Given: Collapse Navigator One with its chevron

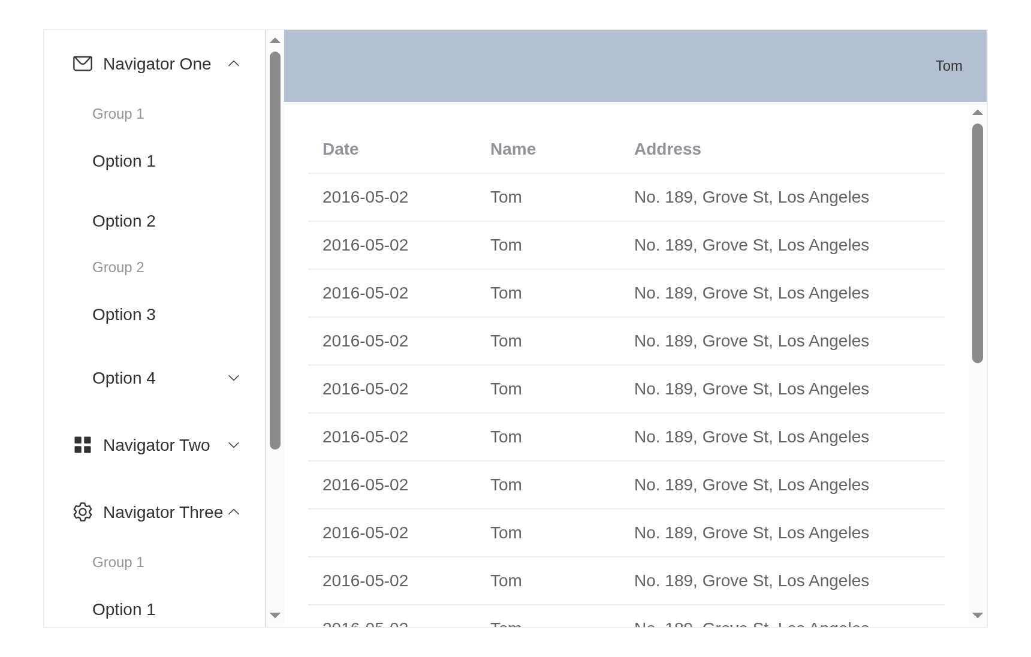Looking at the screenshot, I should coord(234,64).
